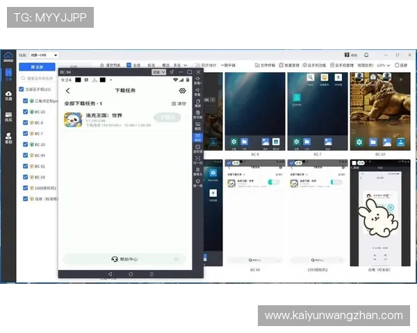The width and height of the screenshot is (417, 333).
Task: Pause download with 下载中 button in BC-94
Action: (x=167, y=117)
